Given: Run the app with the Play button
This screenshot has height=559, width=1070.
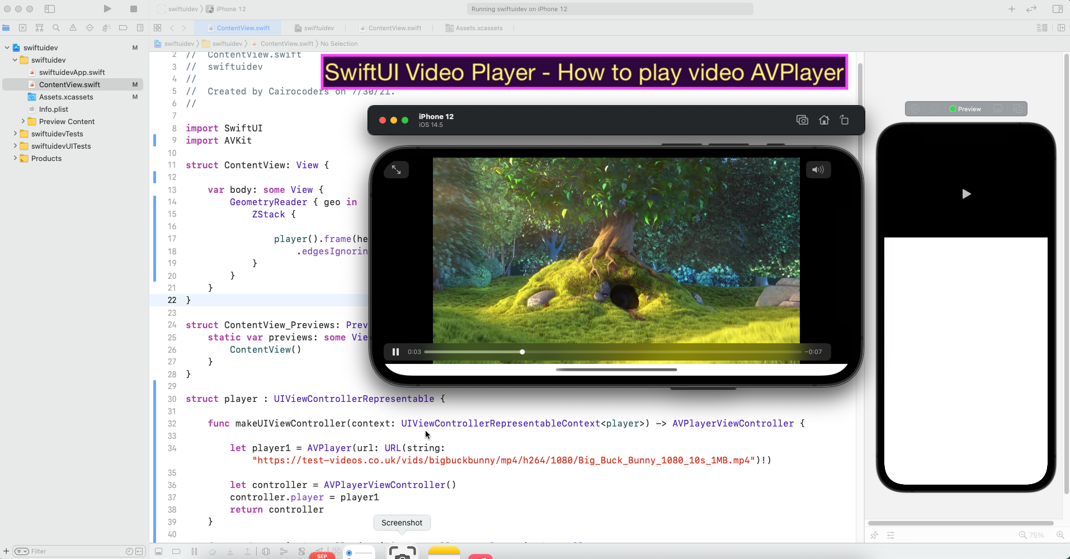Looking at the screenshot, I should click(x=107, y=9).
